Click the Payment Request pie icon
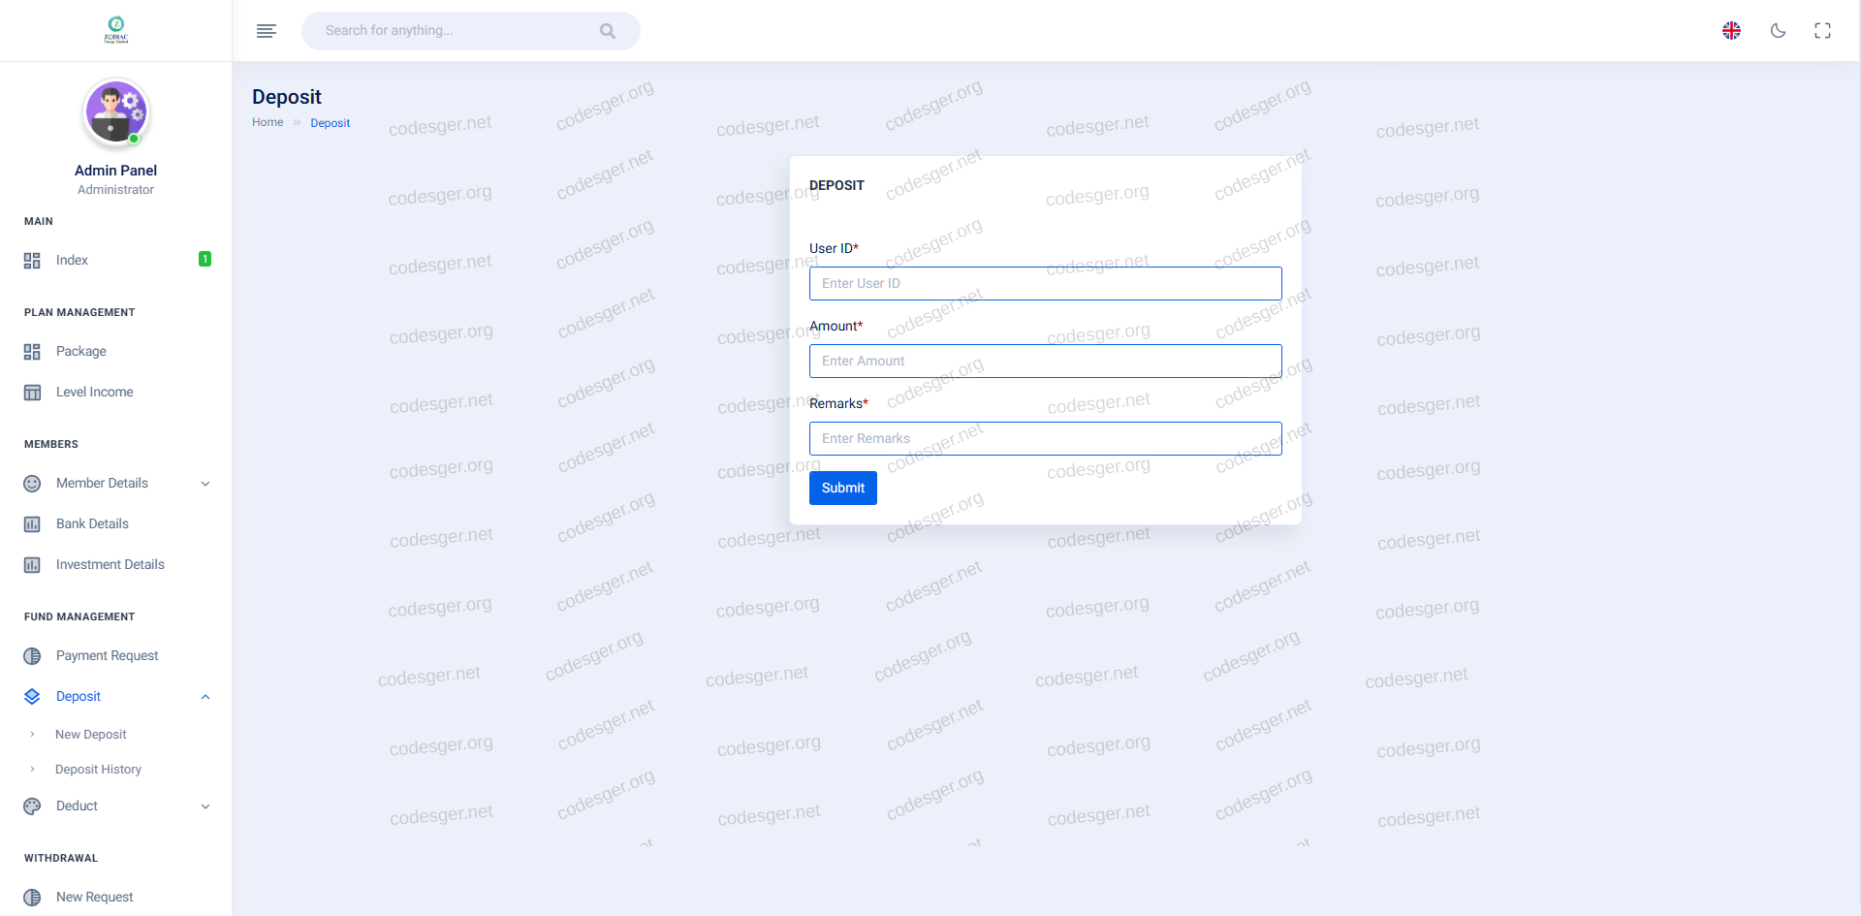Screen dimensions: 1861x916 coord(32,656)
